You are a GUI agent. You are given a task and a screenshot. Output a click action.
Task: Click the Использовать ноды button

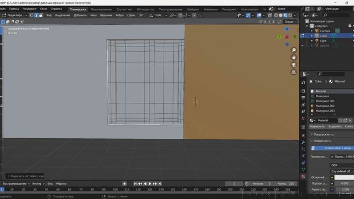[332, 148]
